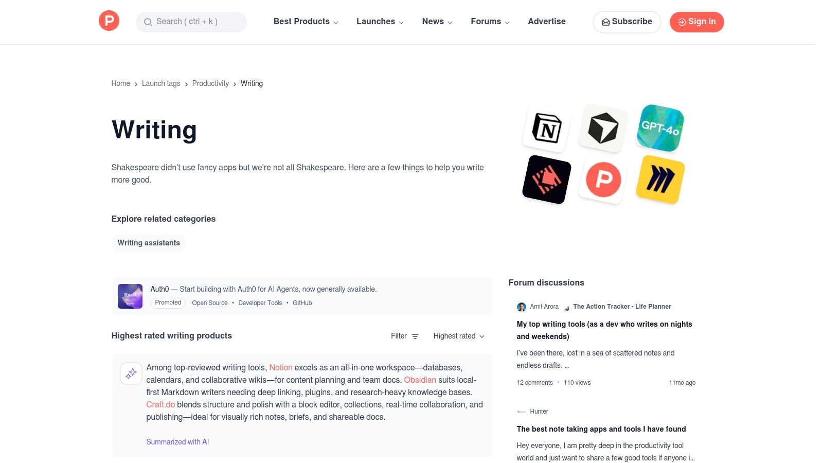Follow the Notion link in the summary
This screenshot has height=463, width=823.
280,367
